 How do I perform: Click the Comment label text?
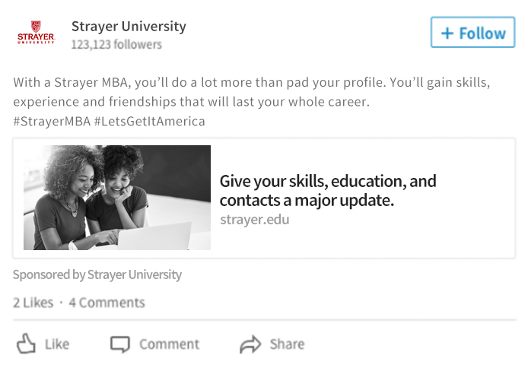(170, 344)
